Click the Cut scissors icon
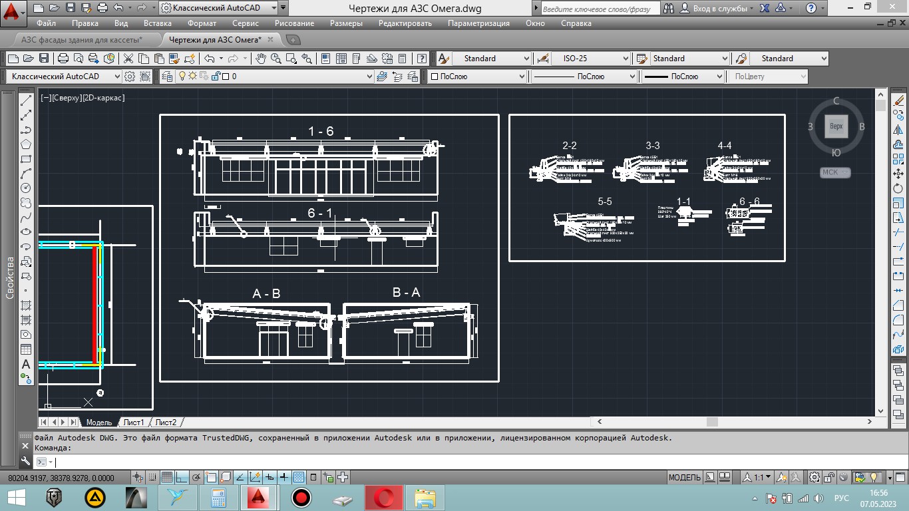The image size is (909, 511). click(x=128, y=59)
